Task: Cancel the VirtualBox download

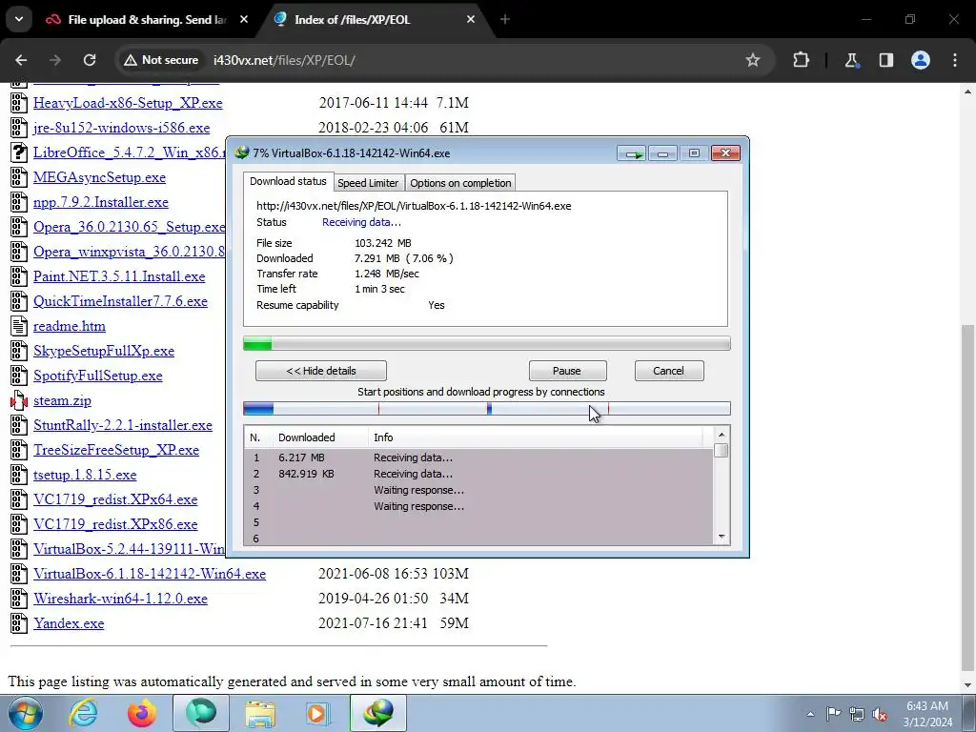Action: (x=669, y=371)
